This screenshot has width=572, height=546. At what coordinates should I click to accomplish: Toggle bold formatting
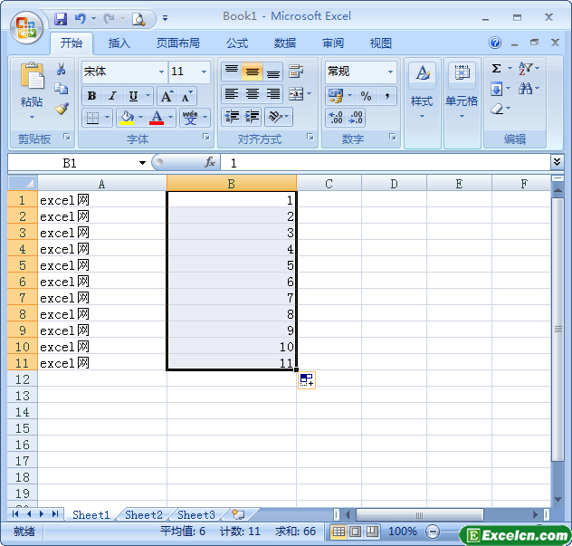pyautogui.click(x=91, y=96)
